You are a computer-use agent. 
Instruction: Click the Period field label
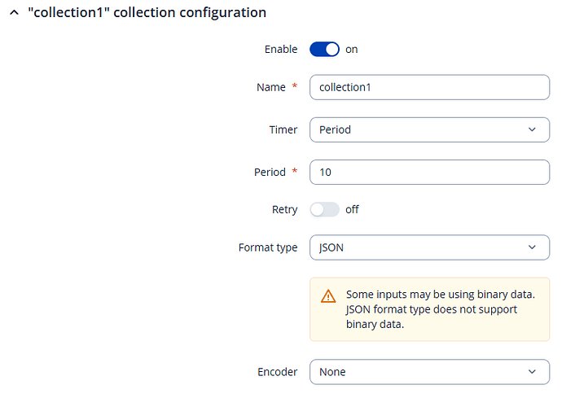coord(270,172)
